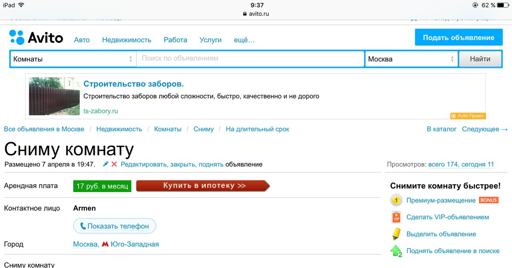Click the VIP badge icon
512x268 pixels.
[x=396, y=217]
